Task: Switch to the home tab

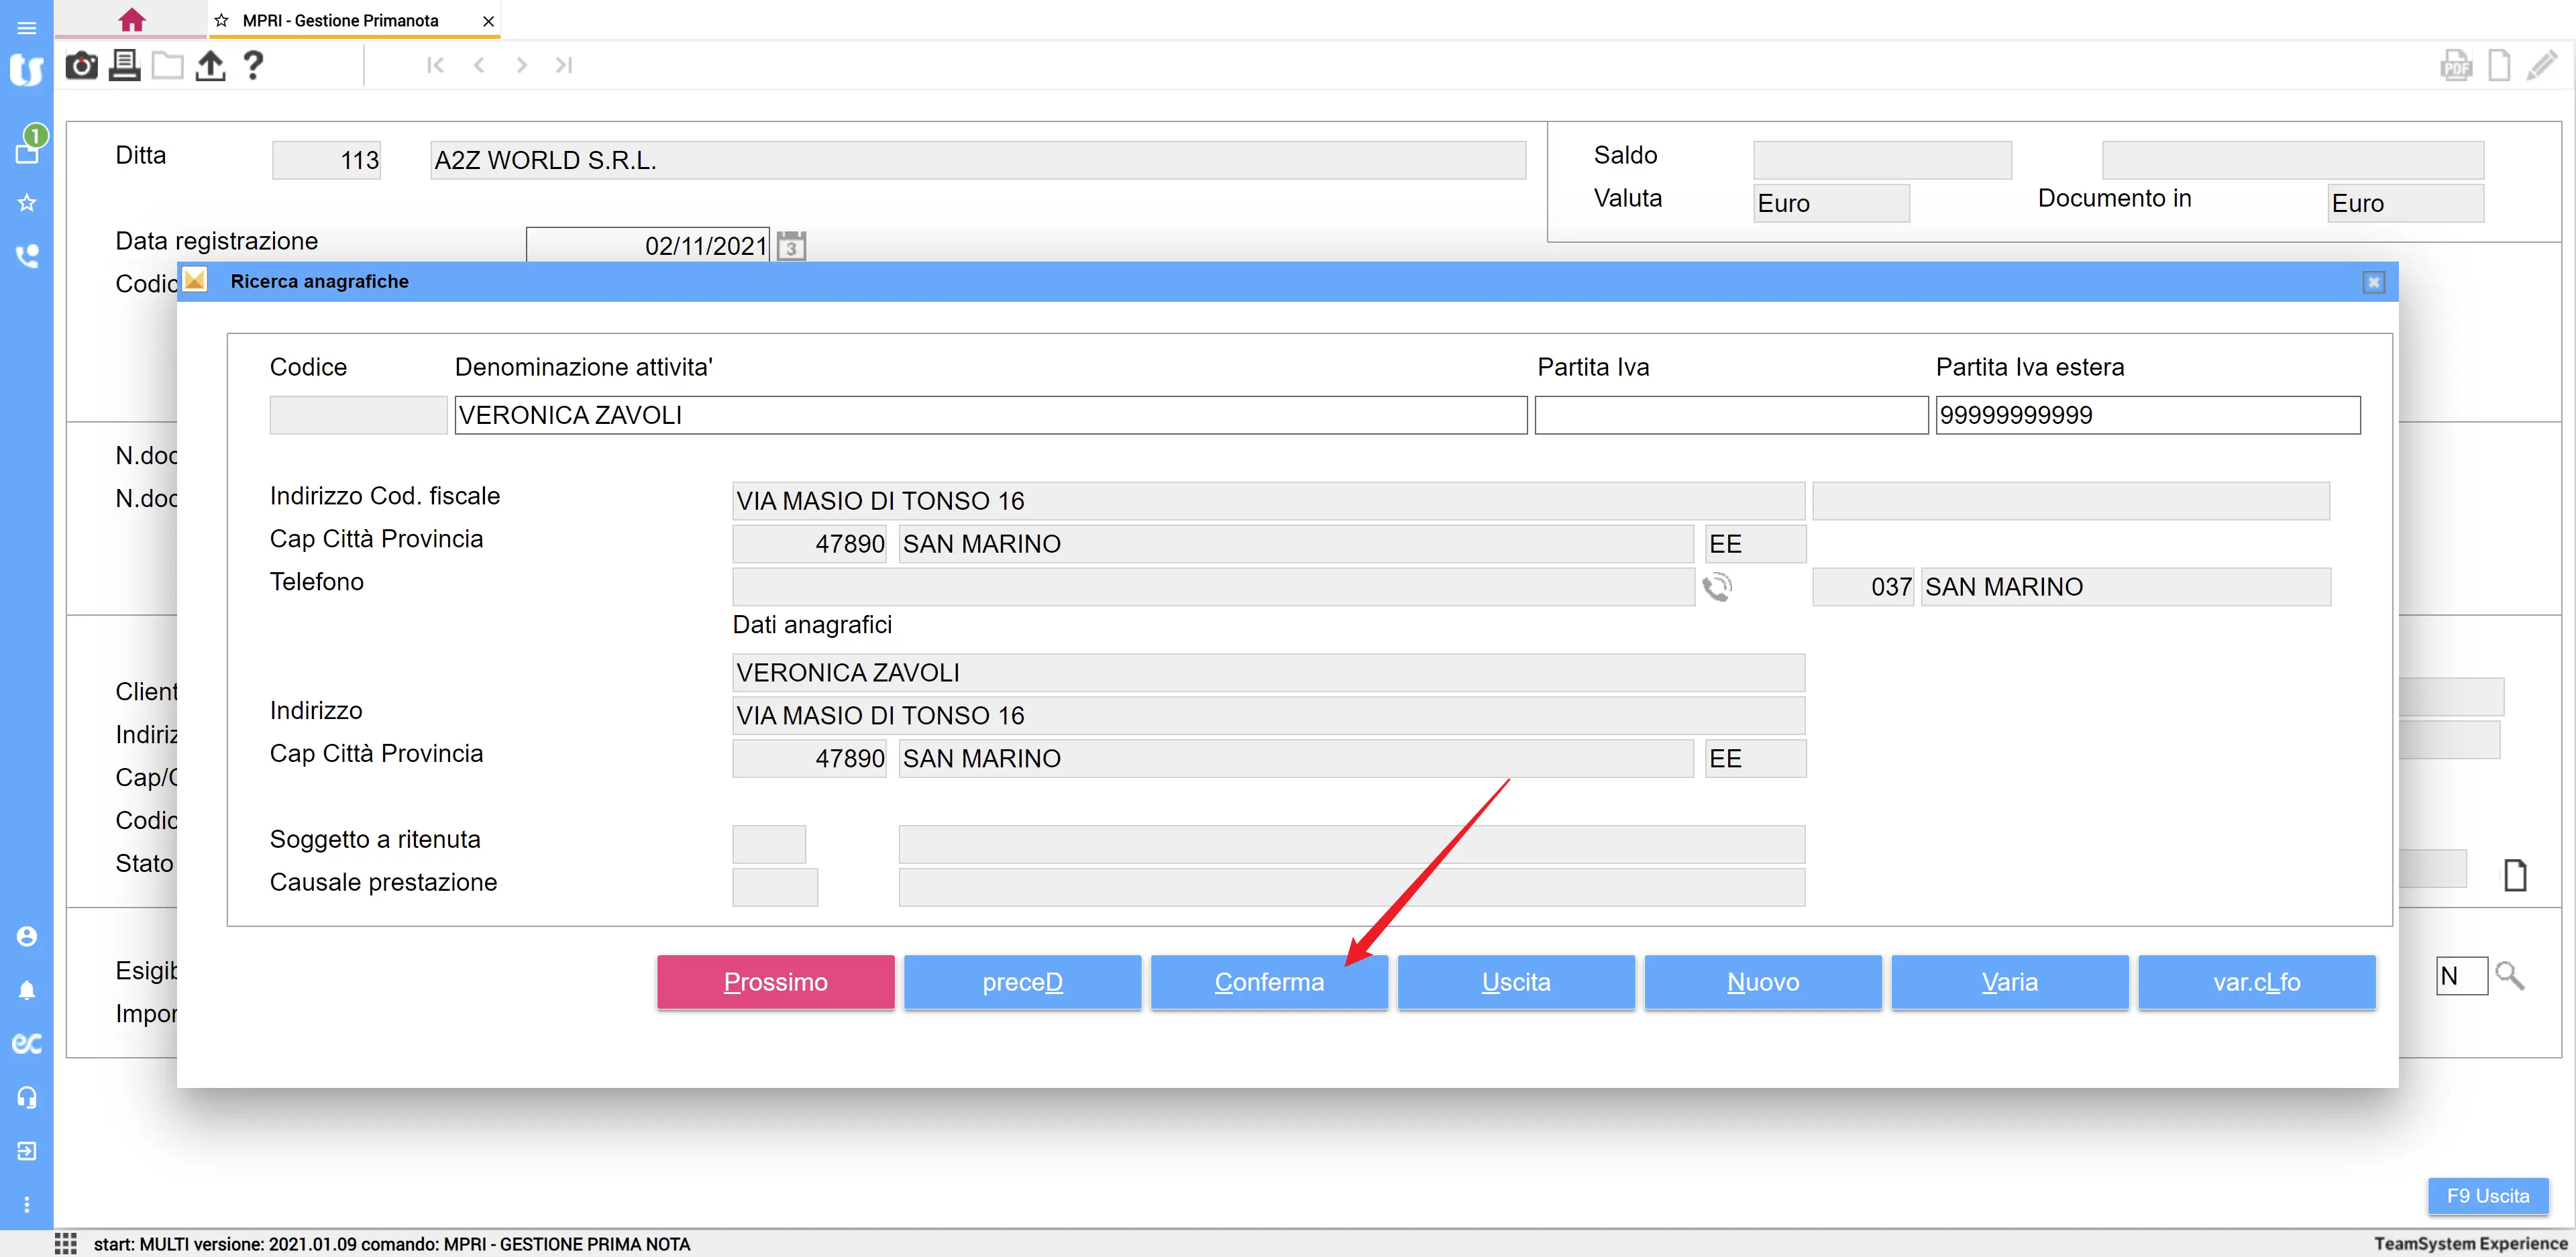Action: tap(131, 20)
